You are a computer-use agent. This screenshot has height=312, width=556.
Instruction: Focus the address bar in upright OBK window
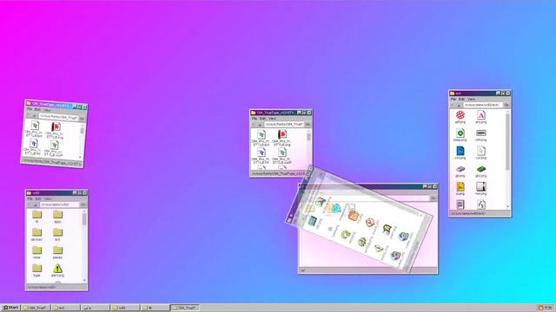[284, 125]
